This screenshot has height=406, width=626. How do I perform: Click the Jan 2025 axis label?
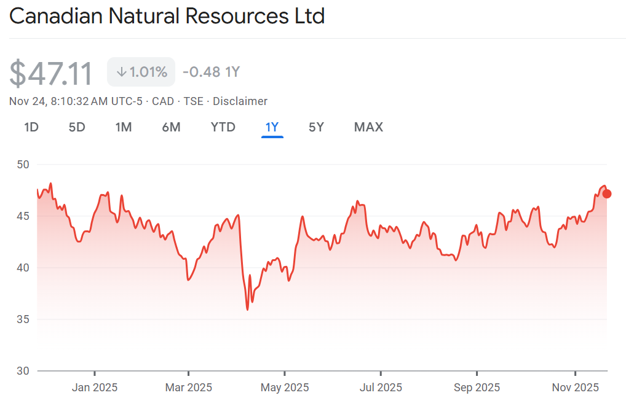[x=95, y=388]
